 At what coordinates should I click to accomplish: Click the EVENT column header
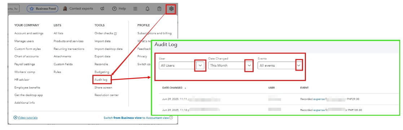304,88
